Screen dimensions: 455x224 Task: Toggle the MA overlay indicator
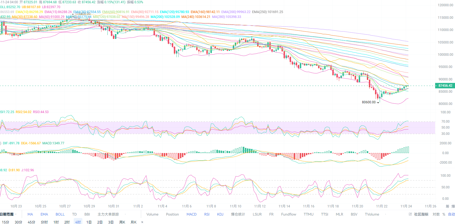click(30, 214)
